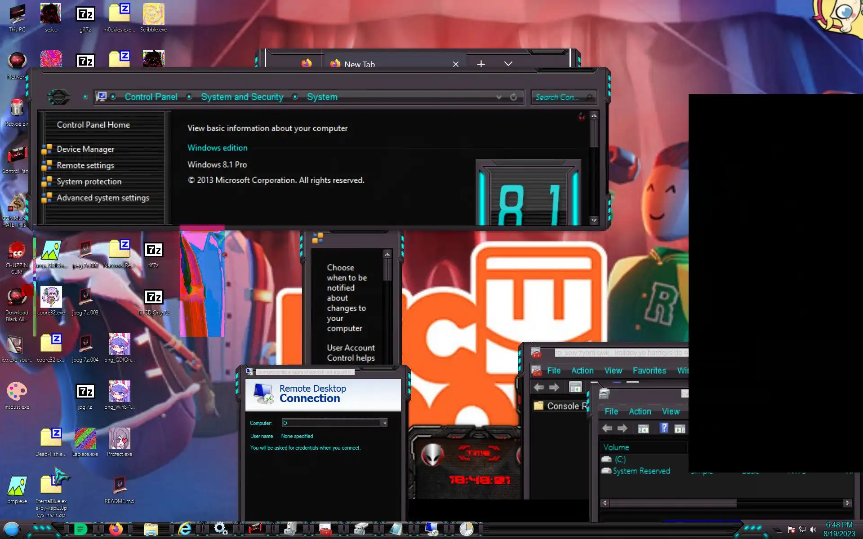Click the System Security breadcrumb

coord(242,97)
